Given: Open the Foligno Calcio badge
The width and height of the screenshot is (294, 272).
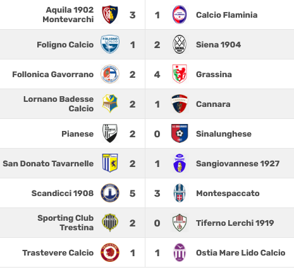Looking at the screenshot, I should pyautogui.click(x=110, y=44).
